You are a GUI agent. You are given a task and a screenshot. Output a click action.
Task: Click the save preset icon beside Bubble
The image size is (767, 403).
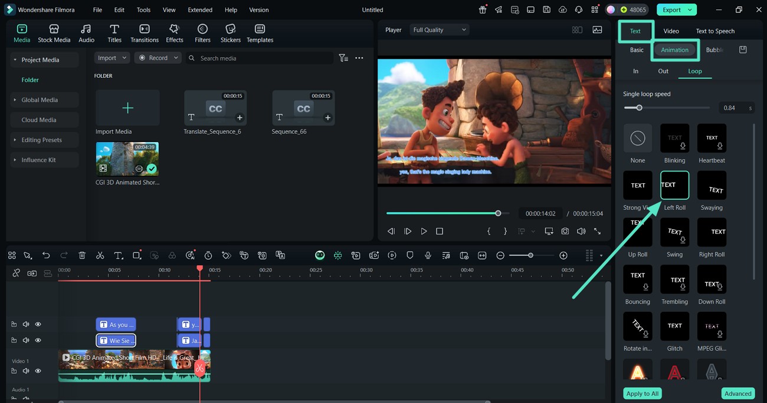pos(743,49)
